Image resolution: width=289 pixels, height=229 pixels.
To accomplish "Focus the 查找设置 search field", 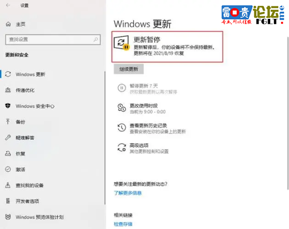I will pyautogui.click(x=53, y=39).
